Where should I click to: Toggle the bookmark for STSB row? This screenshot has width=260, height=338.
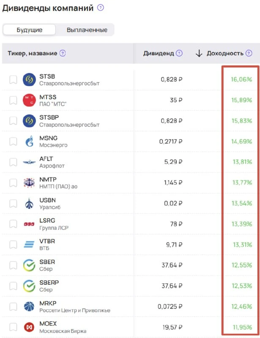[x=13, y=79]
